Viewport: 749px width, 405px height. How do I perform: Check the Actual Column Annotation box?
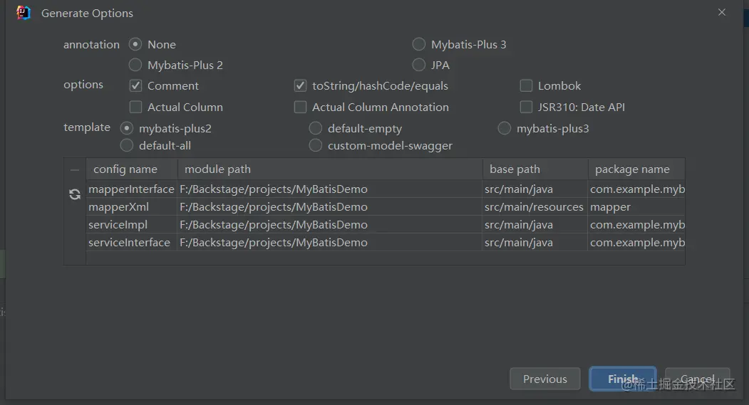coord(300,107)
